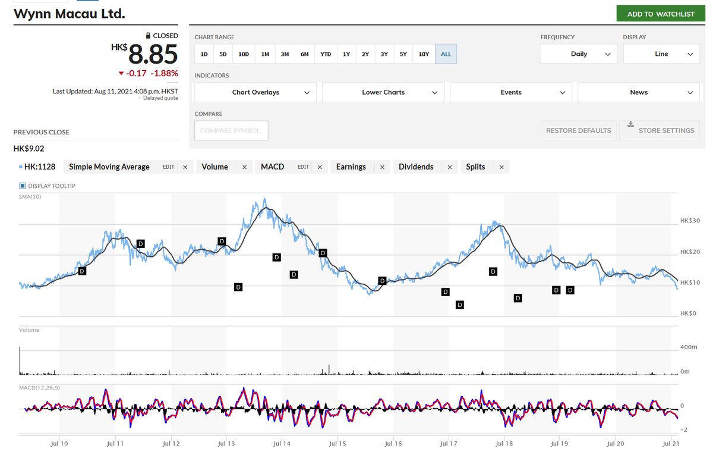
Task: Select the 10Y chart range
Action: pyautogui.click(x=424, y=54)
